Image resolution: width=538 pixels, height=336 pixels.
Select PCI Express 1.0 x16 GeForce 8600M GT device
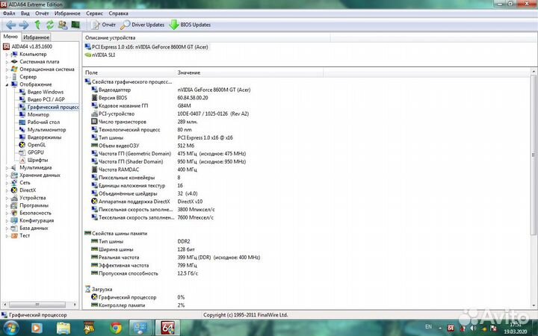click(x=146, y=47)
